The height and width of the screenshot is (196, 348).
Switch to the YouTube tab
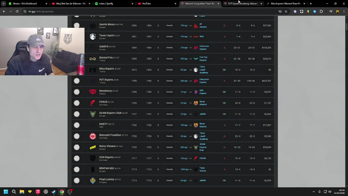(x=157, y=4)
